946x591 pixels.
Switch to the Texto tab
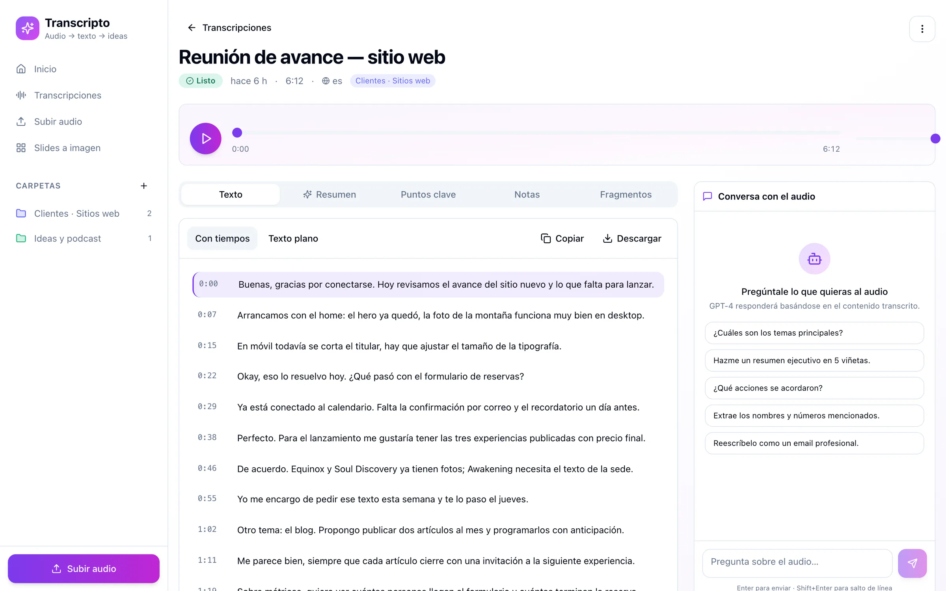(x=231, y=194)
